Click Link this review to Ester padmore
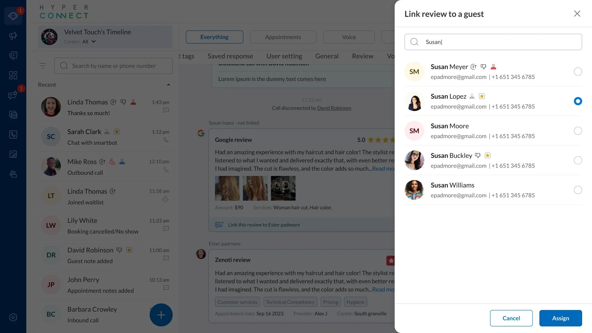 tap(264, 224)
